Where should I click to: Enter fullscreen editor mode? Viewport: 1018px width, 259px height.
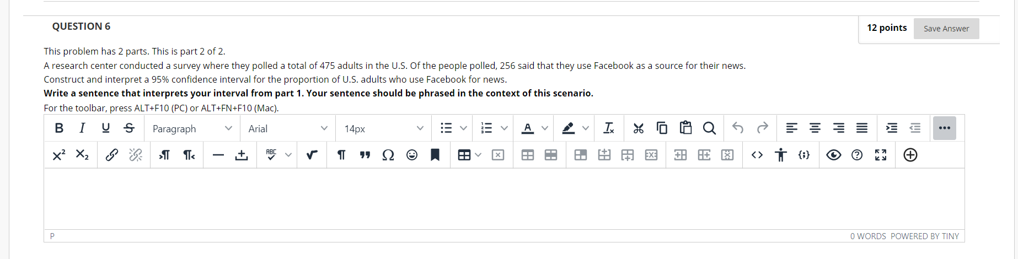point(881,155)
